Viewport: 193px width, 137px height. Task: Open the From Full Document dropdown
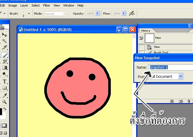pyautogui.click(x=180, y=76)
